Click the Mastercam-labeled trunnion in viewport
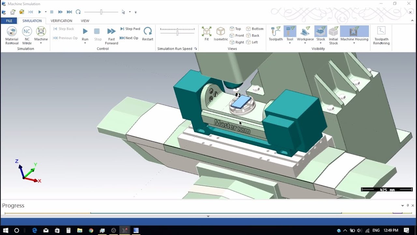Screen dimensions: 417x235 click(x=232, y=127)
